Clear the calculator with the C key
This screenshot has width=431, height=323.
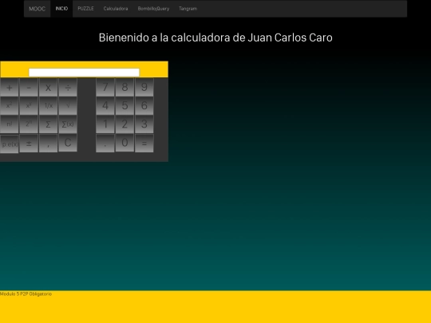68,143
